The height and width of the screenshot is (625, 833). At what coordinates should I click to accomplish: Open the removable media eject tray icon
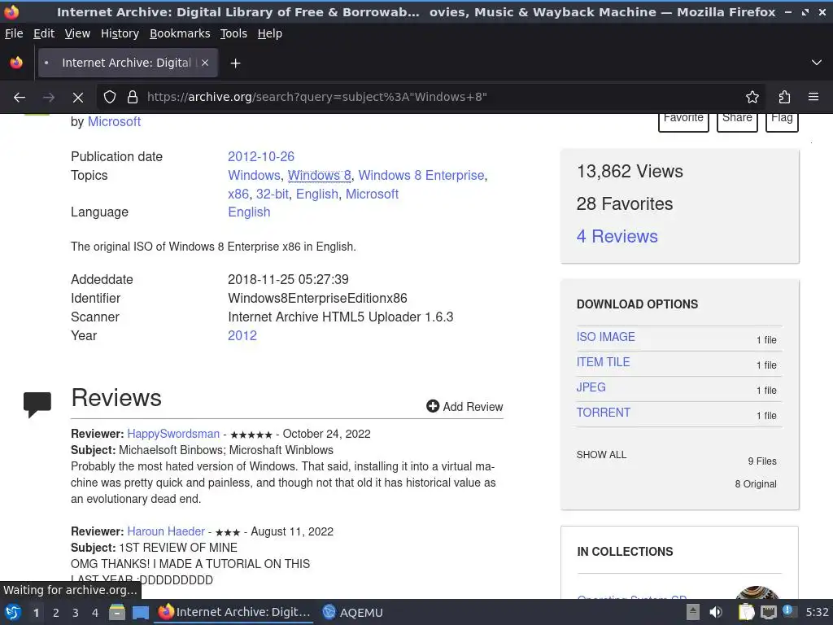point(693,612)
